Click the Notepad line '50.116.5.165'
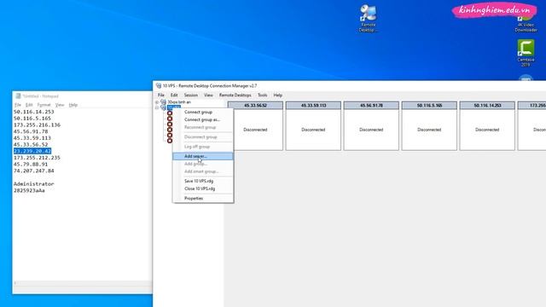Image resolution: width=546 pixels, height=307 pixels. pos(32,119)
